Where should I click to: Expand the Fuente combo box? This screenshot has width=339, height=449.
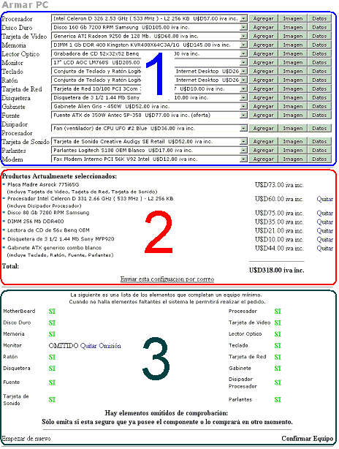[243, 115]
